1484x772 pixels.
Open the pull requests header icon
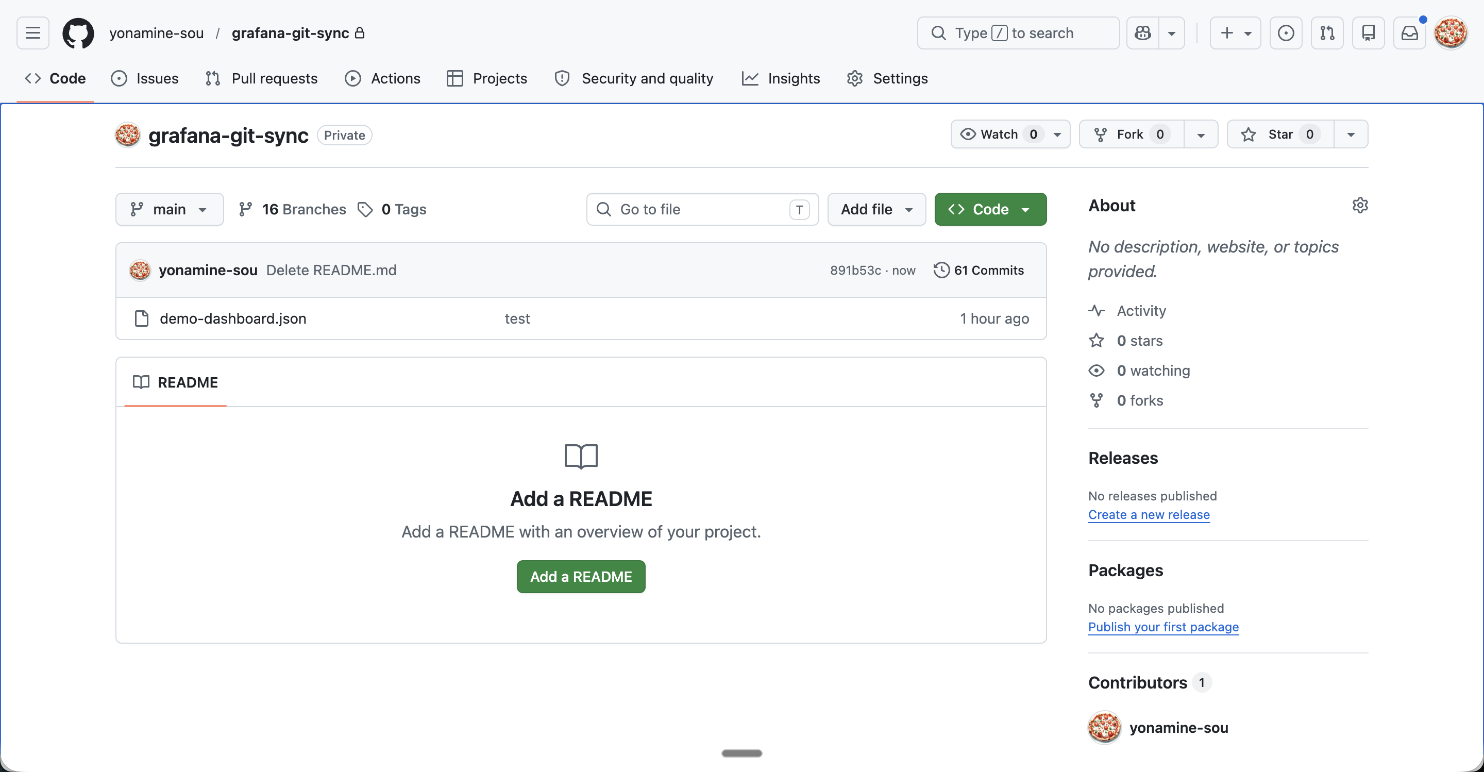point(1327,33)
